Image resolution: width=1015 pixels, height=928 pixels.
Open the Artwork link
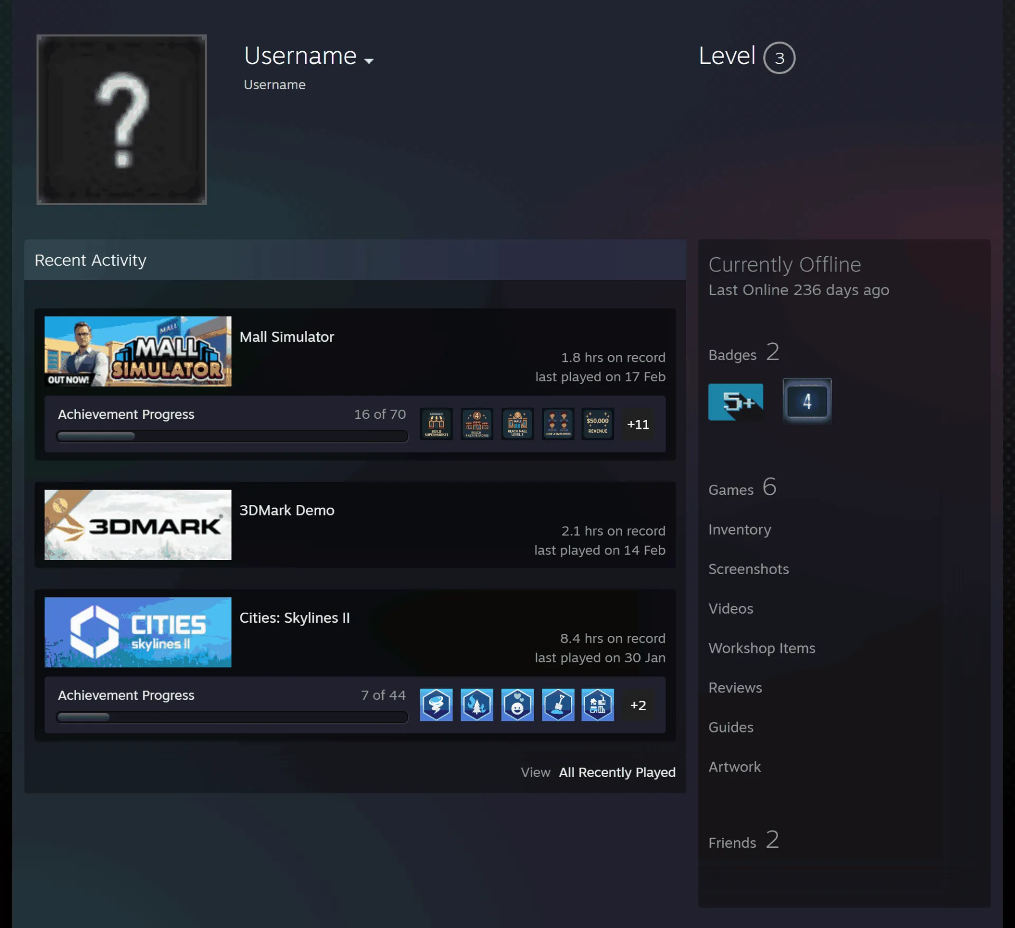tap(734, 767)
